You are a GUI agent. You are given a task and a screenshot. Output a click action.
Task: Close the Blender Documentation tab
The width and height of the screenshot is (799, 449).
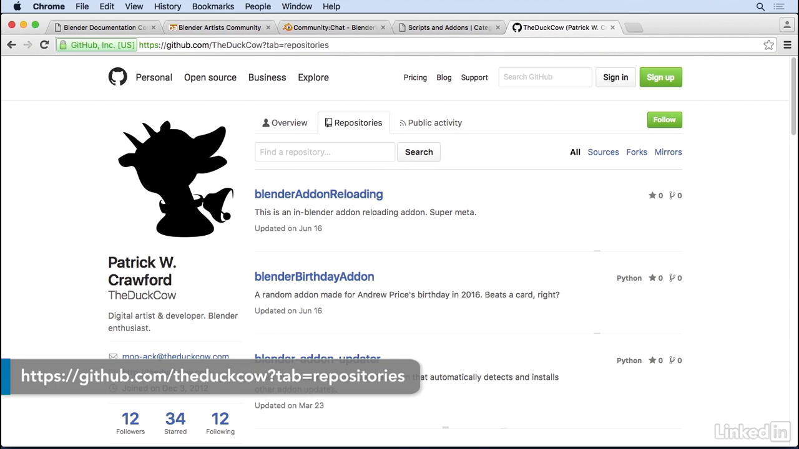coord(154,27)
